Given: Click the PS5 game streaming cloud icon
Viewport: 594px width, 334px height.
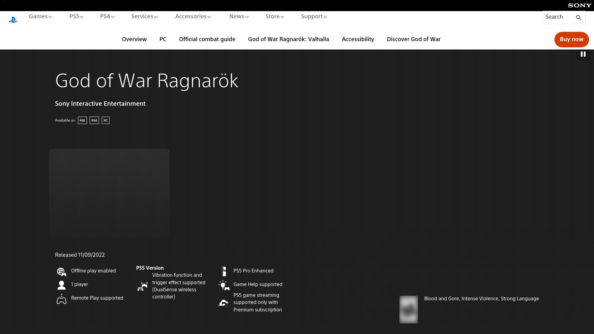Looking at the screenshot, I should [x=224, y=303].
